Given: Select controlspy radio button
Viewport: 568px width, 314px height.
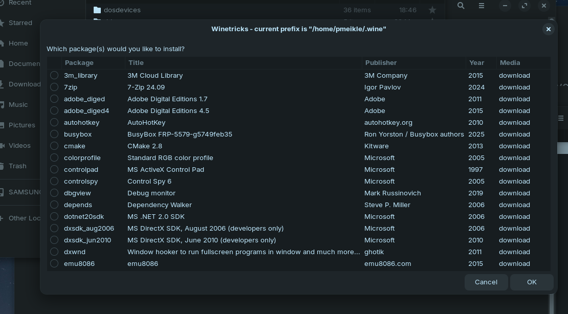Looking at the screenshot, I should (54, 181).
